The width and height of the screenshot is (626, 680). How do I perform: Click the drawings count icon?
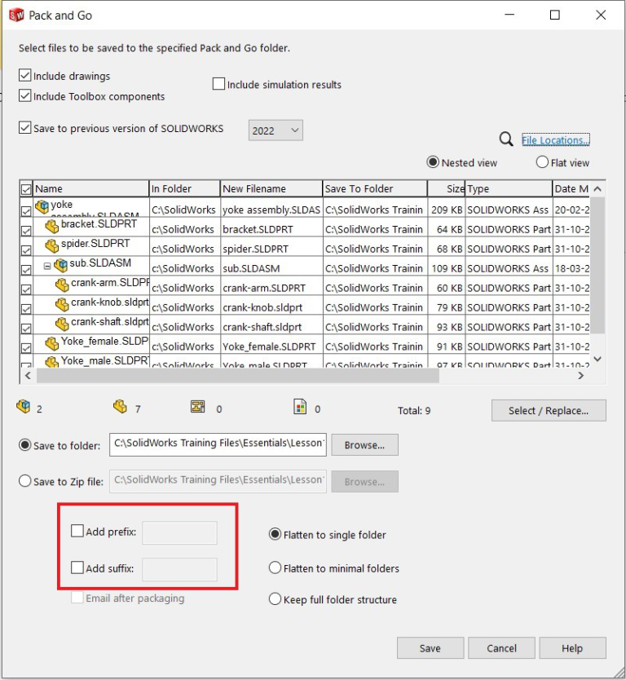coord(198,406)
